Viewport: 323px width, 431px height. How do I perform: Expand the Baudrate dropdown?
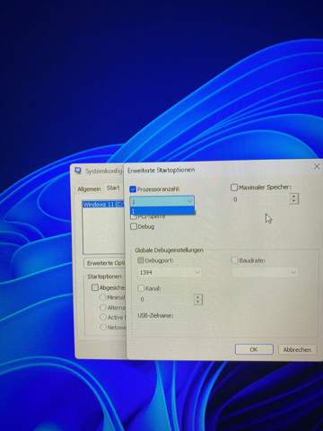(265, 272)
